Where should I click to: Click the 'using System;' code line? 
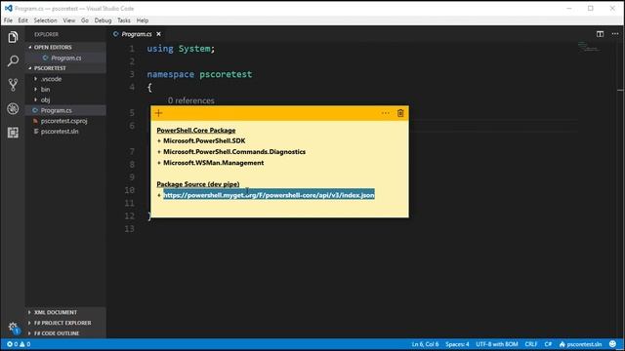tap(181, 49)
